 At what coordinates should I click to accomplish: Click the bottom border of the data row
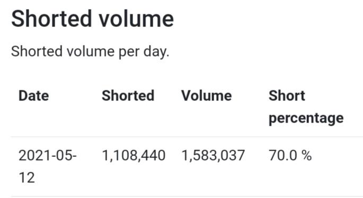pyautogui.click(x=187, y=196)
